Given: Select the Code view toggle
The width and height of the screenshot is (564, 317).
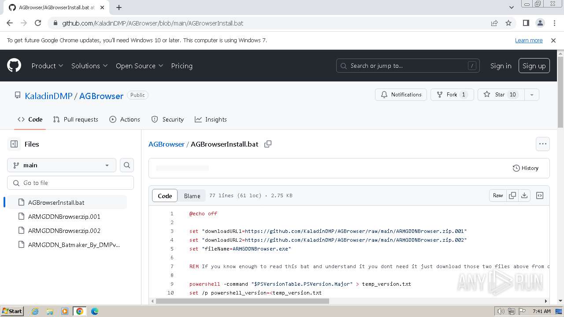Looking at the screenshot, I should coord(165,196).
